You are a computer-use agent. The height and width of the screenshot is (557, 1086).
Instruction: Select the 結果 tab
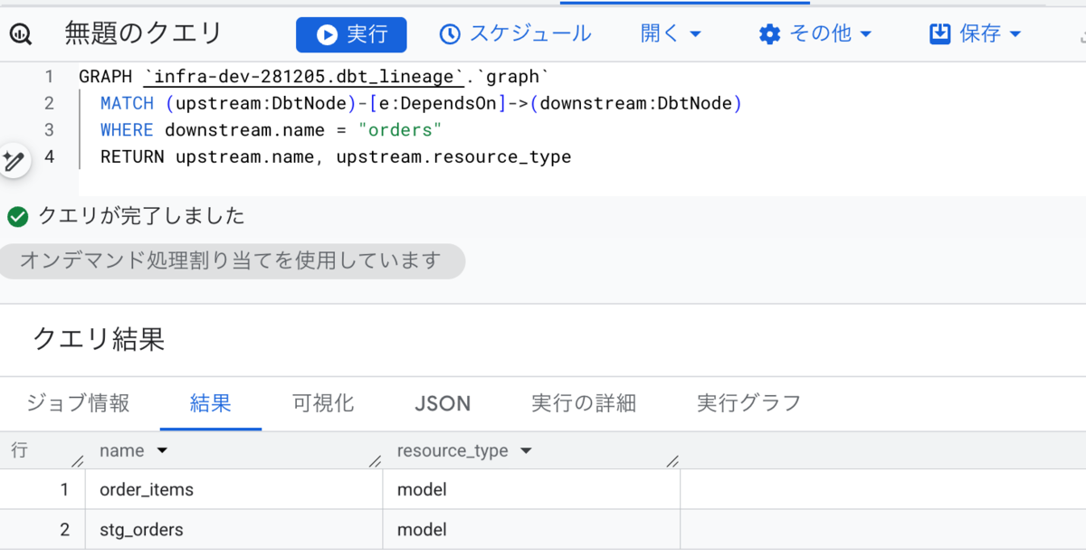(x=211, y=403)
